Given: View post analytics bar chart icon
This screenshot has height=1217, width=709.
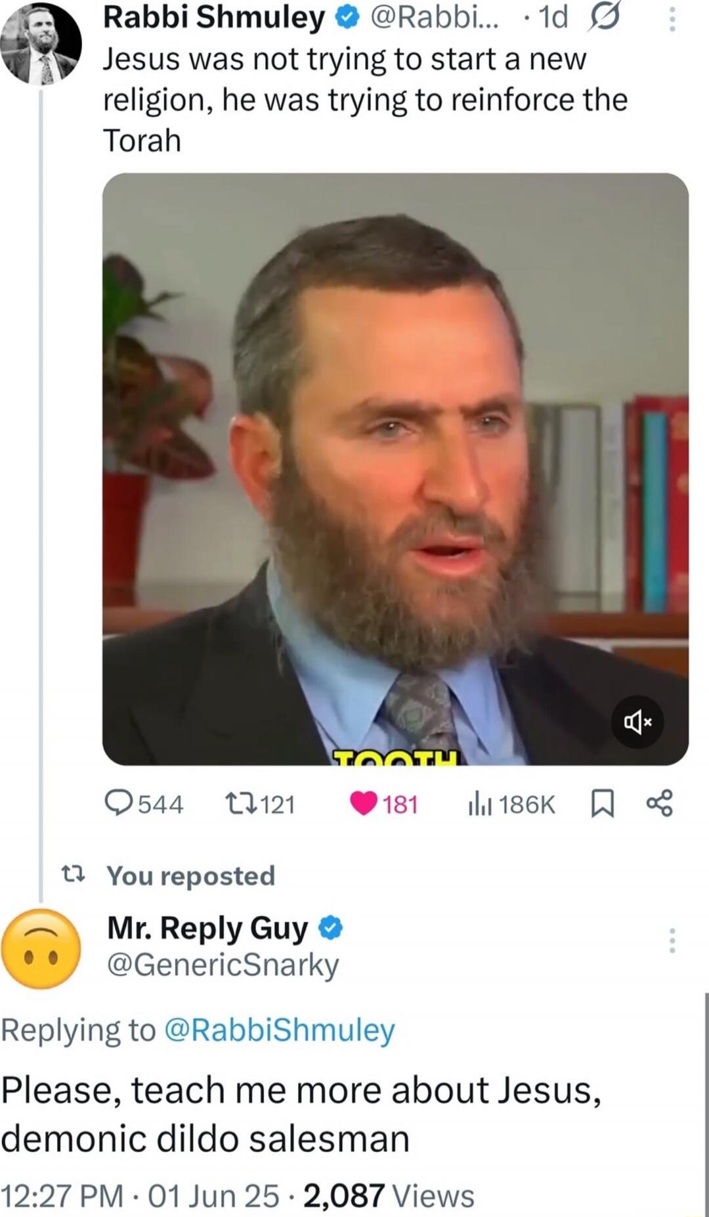Looking at the screenshot, I should coord(480,803).
